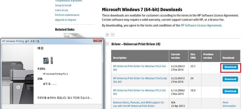Select the 24 size value for PostScript
The height and width of the screenshot is (109, 244).
[192, 78]
